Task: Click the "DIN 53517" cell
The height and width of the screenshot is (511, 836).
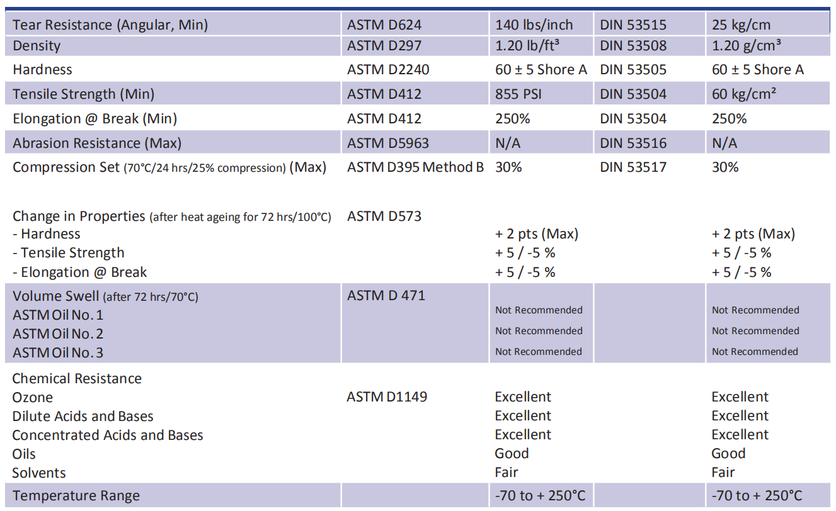Action: tap(633, 167)
